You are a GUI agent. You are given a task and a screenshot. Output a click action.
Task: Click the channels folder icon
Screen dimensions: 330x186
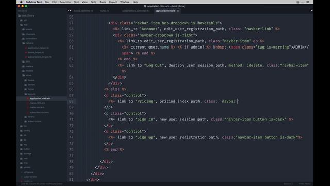(23, 34)
